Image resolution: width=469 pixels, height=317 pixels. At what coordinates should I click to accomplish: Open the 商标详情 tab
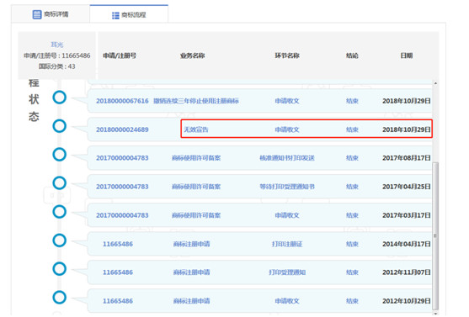(51, 14)
